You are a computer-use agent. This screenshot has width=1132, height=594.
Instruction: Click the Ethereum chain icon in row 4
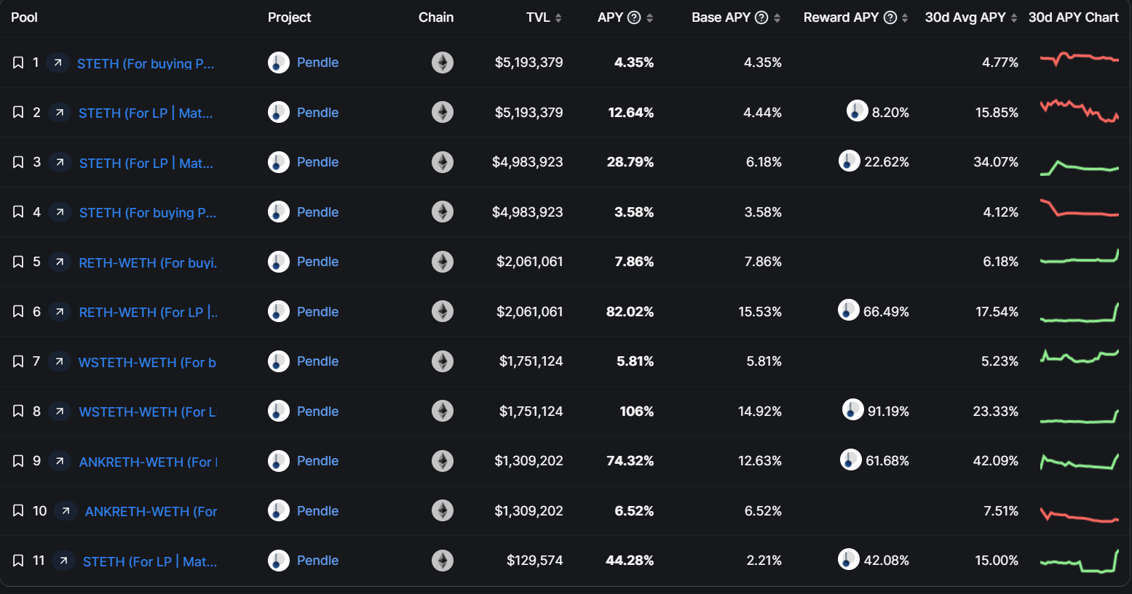tap(443, 212)
